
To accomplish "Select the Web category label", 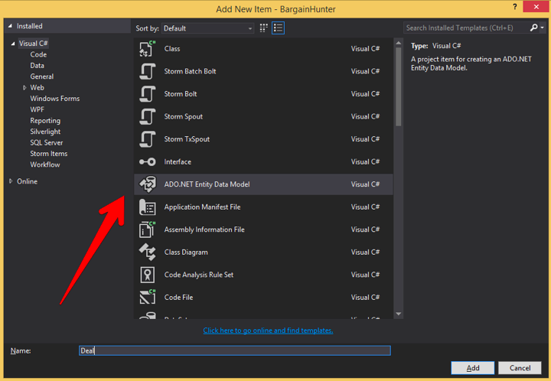I will point(37,88).
